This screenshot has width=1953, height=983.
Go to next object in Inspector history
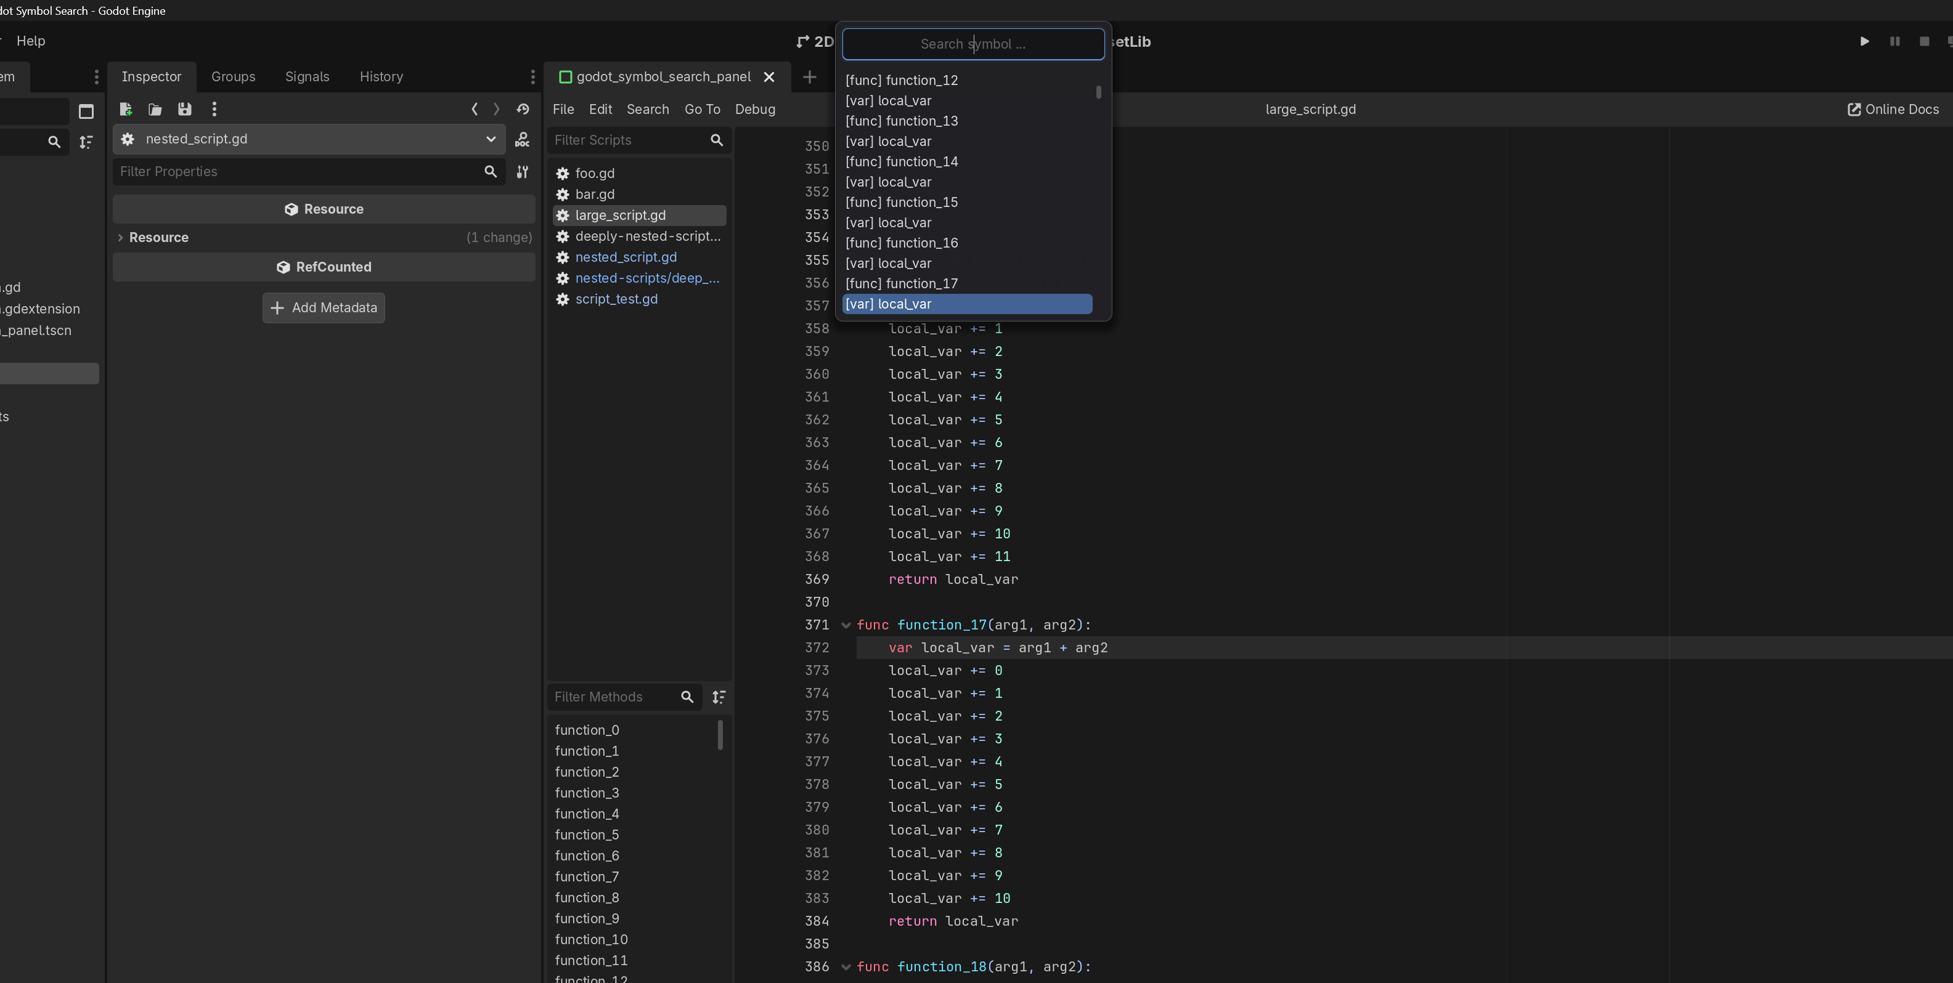pos(497,109)
